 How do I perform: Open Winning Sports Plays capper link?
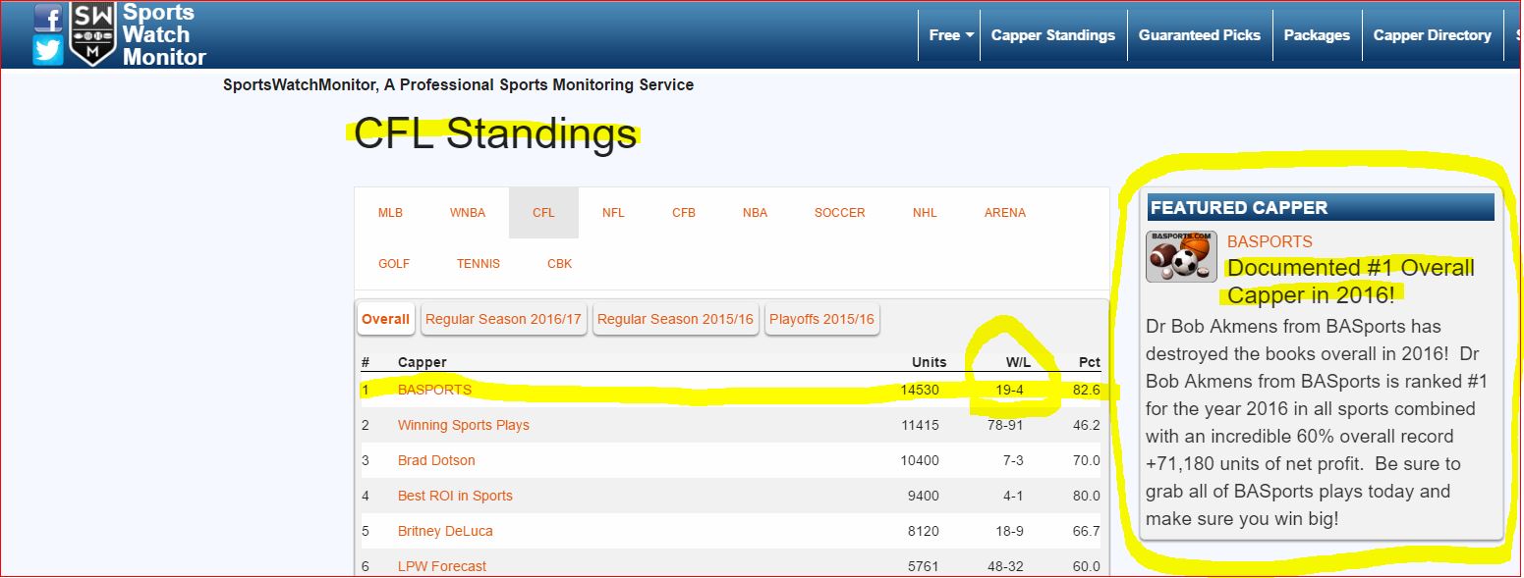point(464,425)
